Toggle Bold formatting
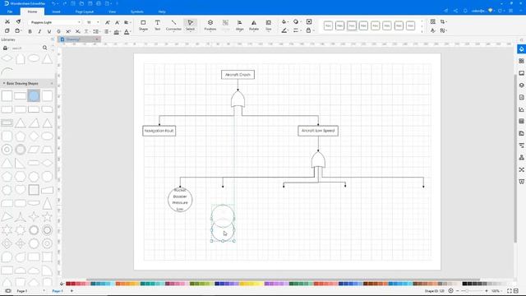The image size is (526, 296). [x=30, y=31]
